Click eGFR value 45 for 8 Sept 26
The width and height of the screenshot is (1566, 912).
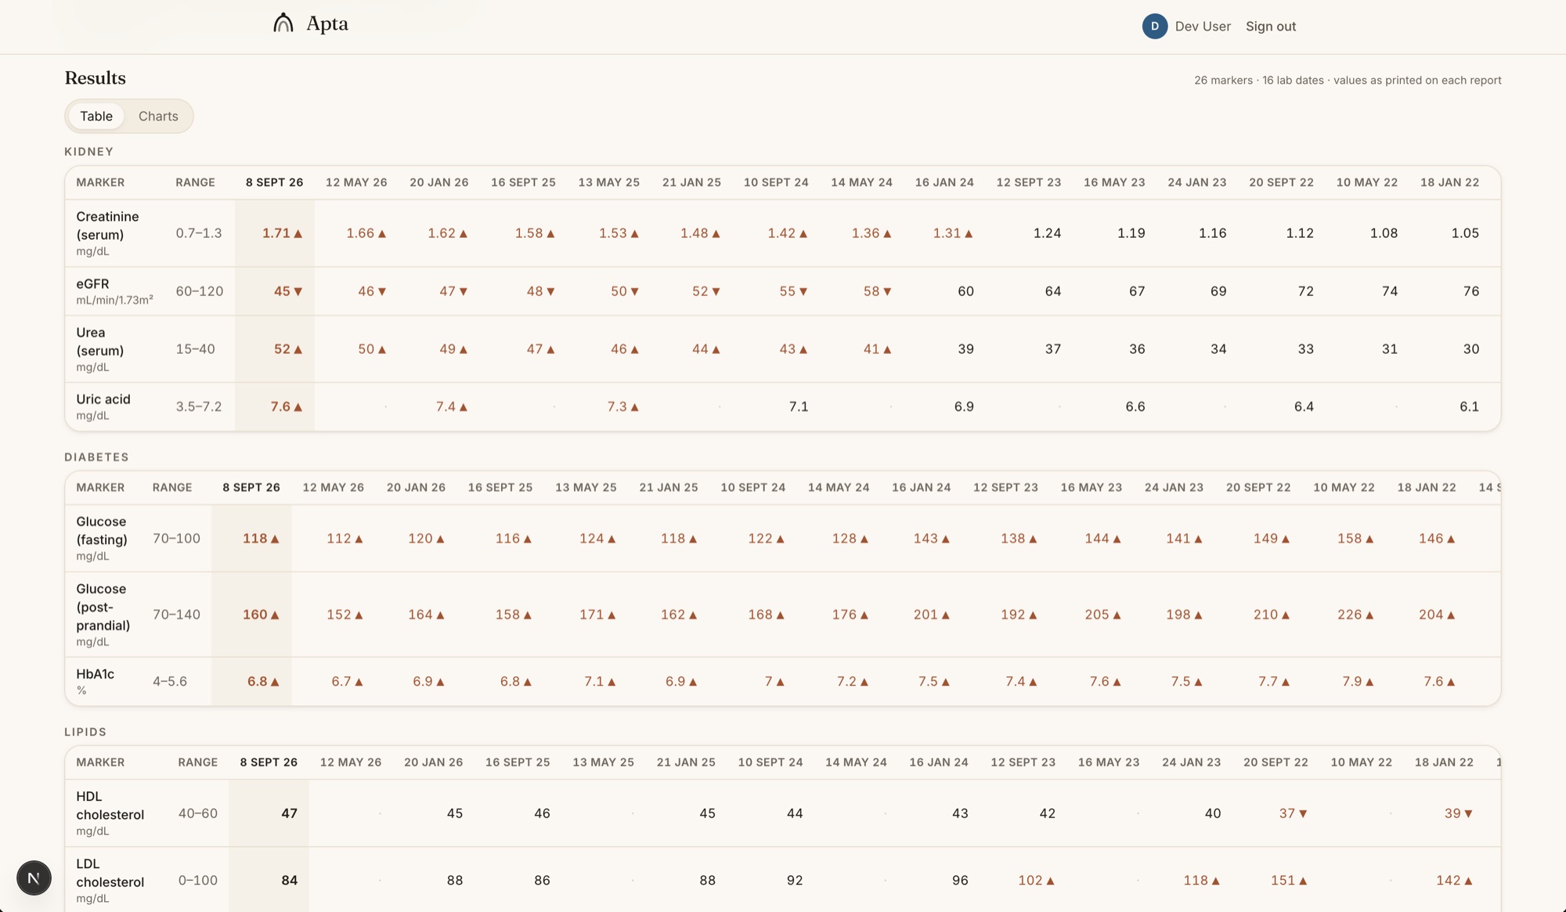point(288,291)
